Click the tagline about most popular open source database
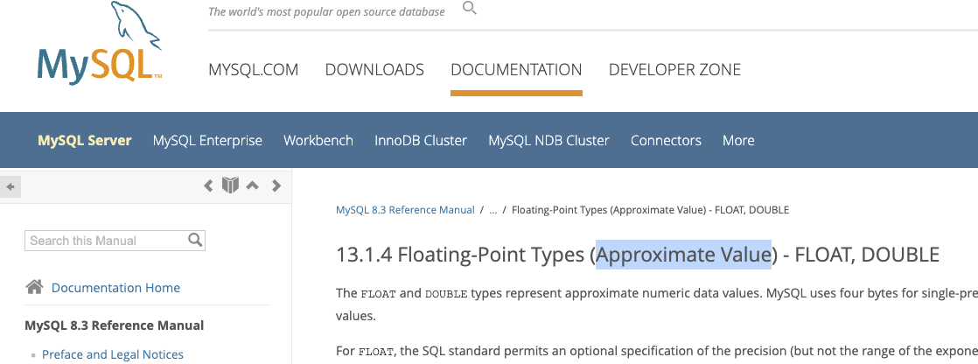 click(326, 11)
